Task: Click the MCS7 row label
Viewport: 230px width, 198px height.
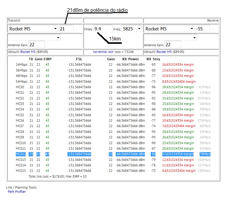Action: coord(20,126)
